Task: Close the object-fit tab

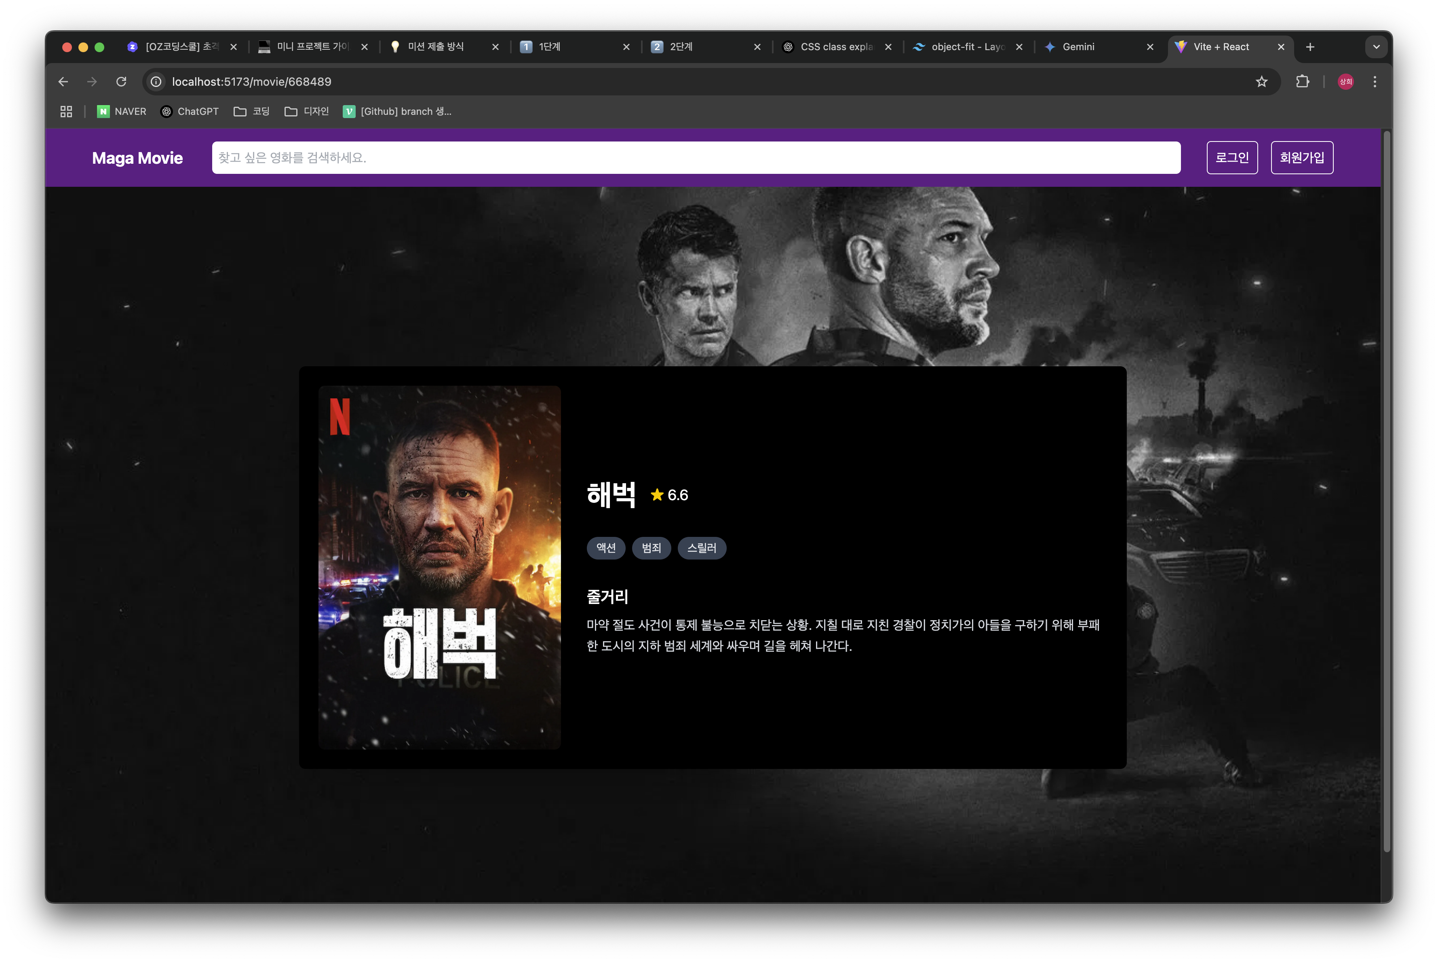Action: (x=1019, y=46)
